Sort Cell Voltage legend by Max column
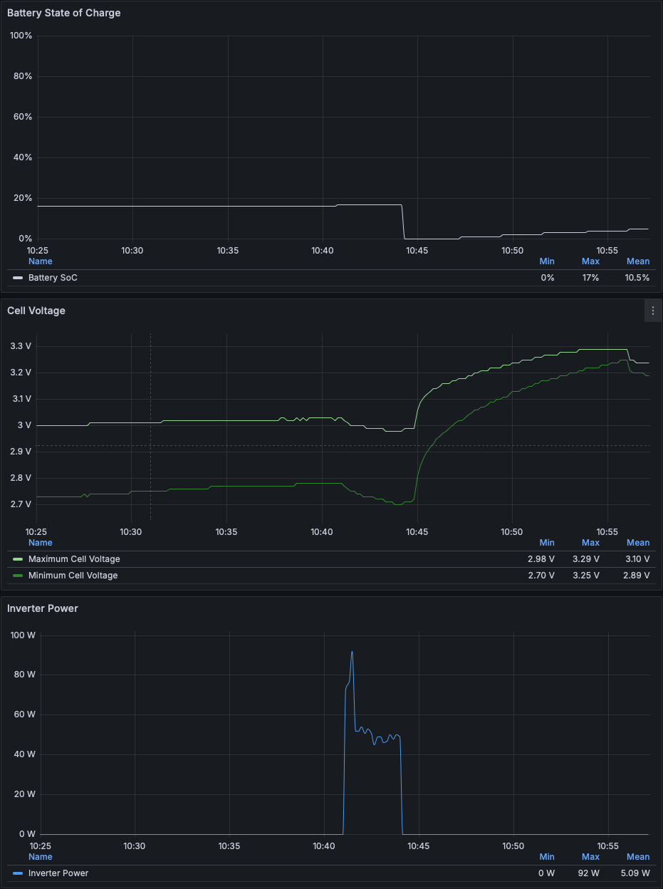The width and height of the screenshot is (663, 889). (x=590, y=543)
